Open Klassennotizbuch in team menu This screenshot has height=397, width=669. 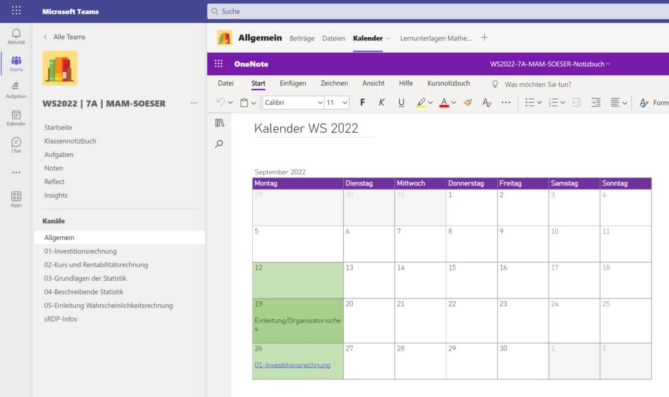tap(70, 141)
